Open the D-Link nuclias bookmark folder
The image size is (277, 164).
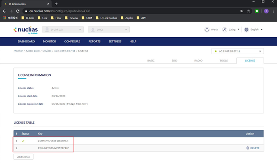click(106, 18)
